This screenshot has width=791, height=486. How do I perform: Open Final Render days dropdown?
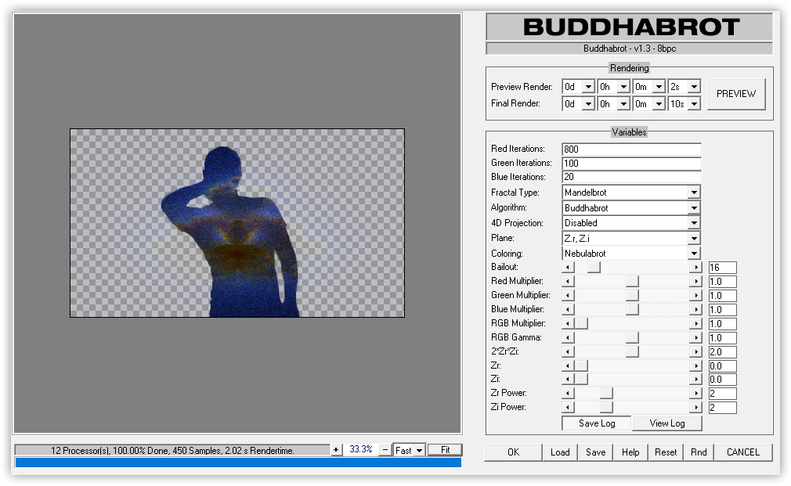tap(588, 104)
